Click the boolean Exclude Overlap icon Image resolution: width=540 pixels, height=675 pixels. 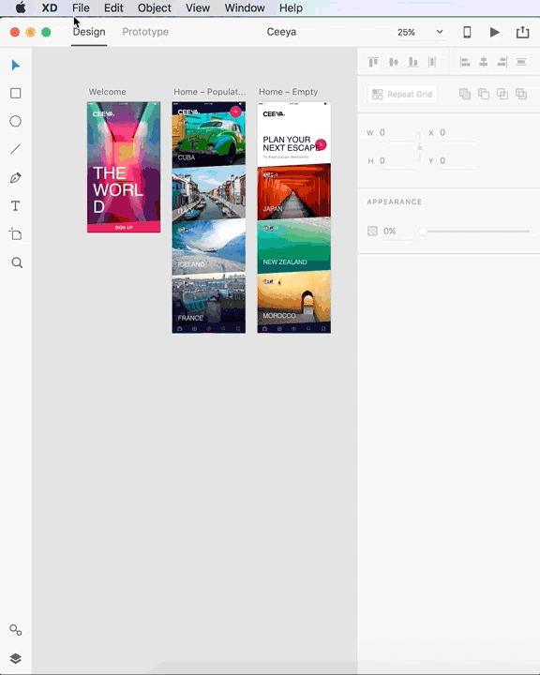click(521, 94)
